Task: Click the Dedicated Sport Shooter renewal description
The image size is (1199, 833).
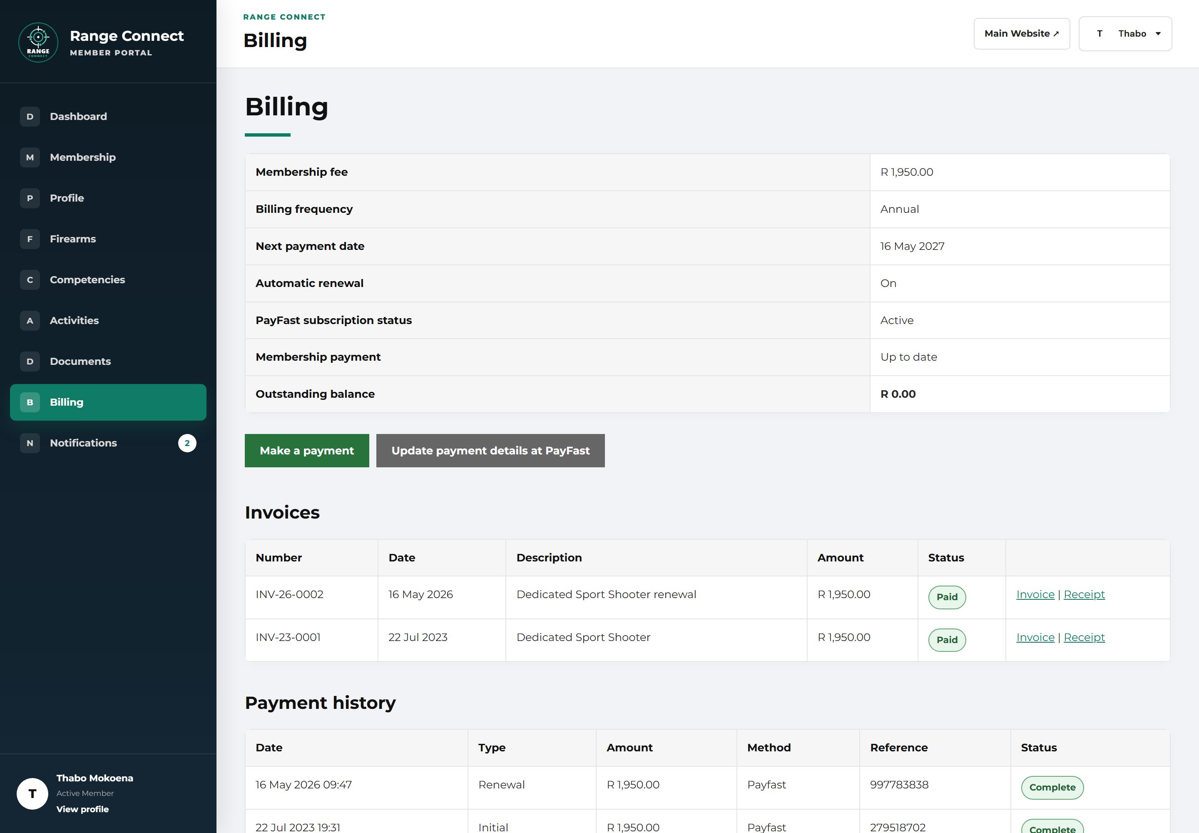Action: coord(606,594)
